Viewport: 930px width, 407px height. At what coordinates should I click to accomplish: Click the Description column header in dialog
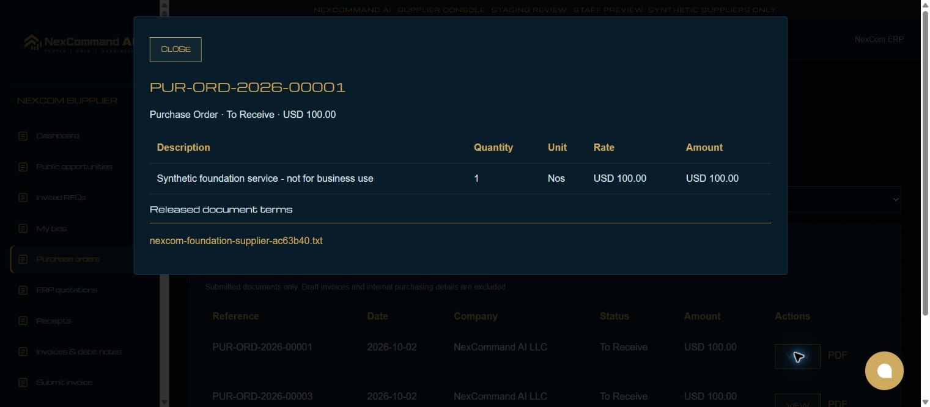point(183,147)
